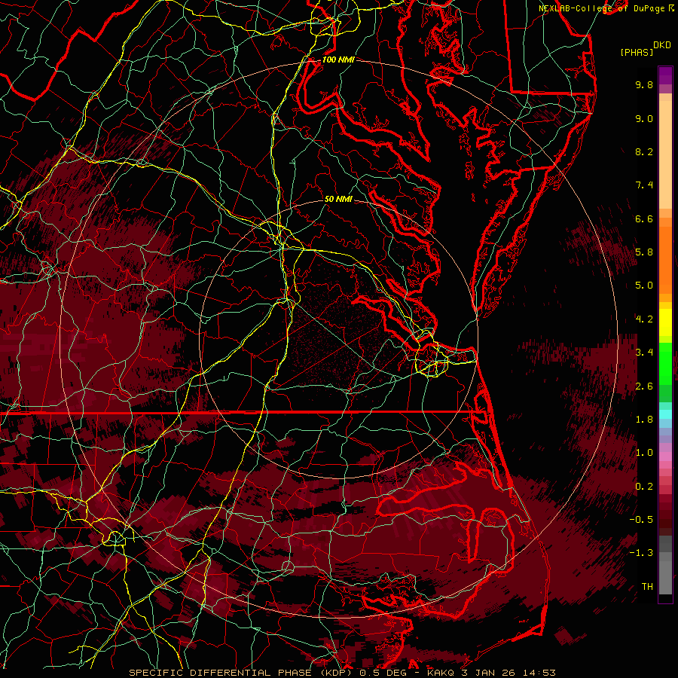This screenshot has width=678, height=678.
Task: Click the purple segment at the top of the color bar
Action: pos(665,75)
